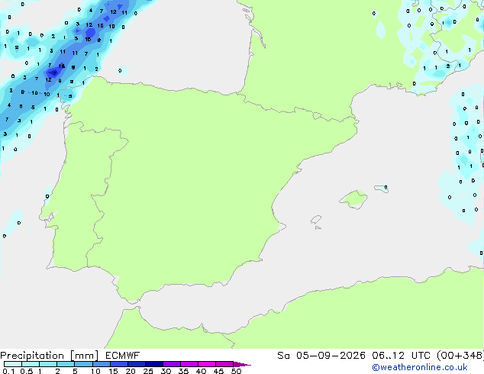
Task: Click the arrow-shaped over-50 mm legend tip
Action: [242, 364]
